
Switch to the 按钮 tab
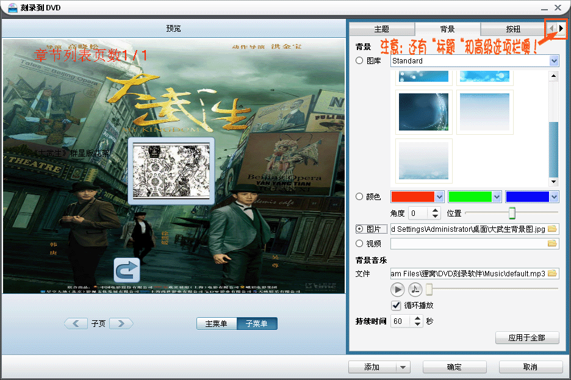coord(512,29)
